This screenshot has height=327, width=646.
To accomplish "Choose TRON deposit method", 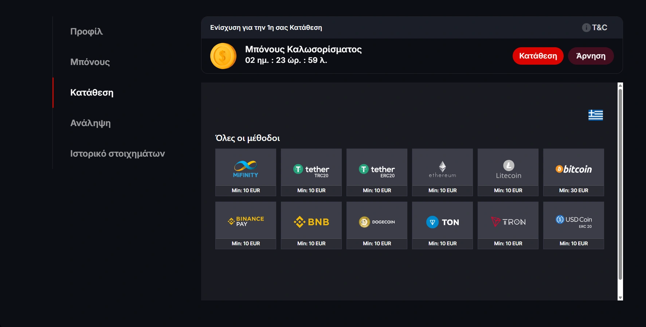I will [508, 225].
